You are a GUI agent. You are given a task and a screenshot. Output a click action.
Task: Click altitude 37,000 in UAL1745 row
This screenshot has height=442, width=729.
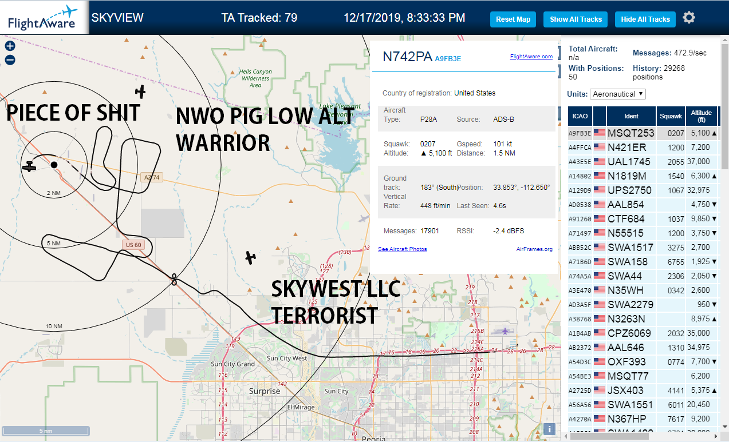point(699,162)
